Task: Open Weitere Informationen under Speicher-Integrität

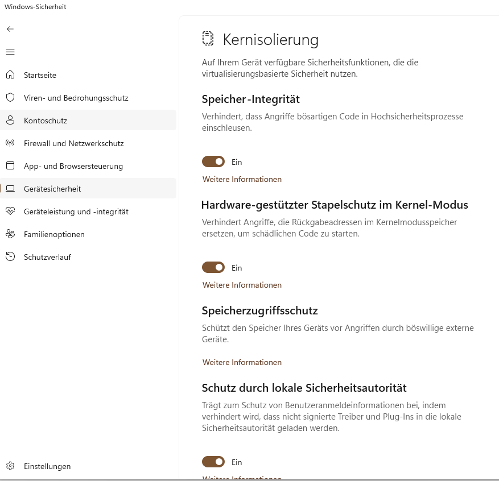Action: pyautogui.click(x=242, y=179)
